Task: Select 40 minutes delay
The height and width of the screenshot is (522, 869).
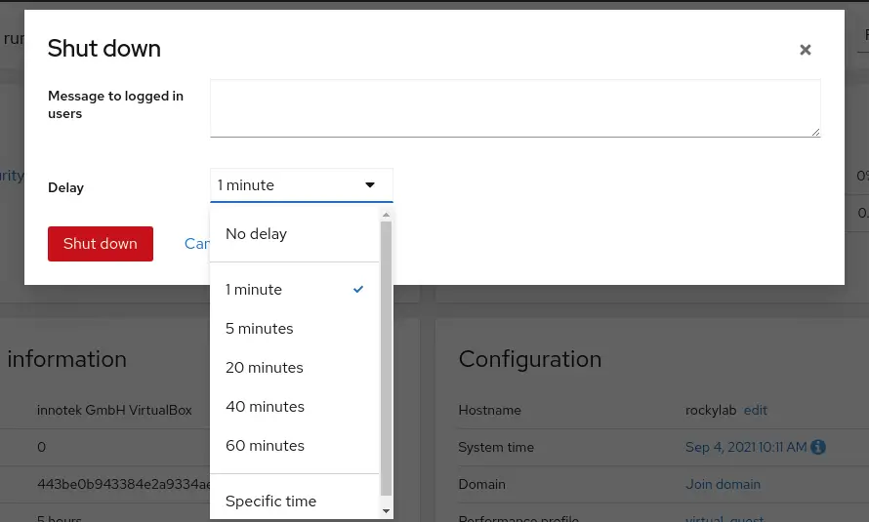Action: 294,407
